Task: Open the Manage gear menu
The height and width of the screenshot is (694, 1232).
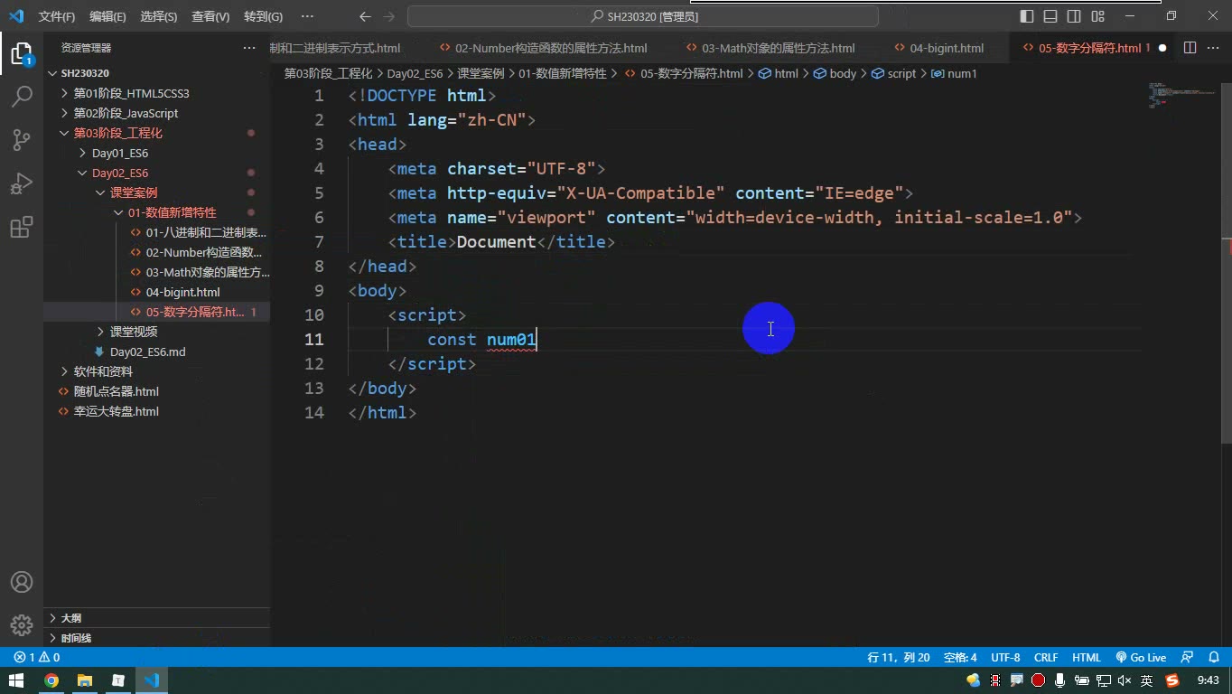Action: pyautogui.click(x=22, y=624)
